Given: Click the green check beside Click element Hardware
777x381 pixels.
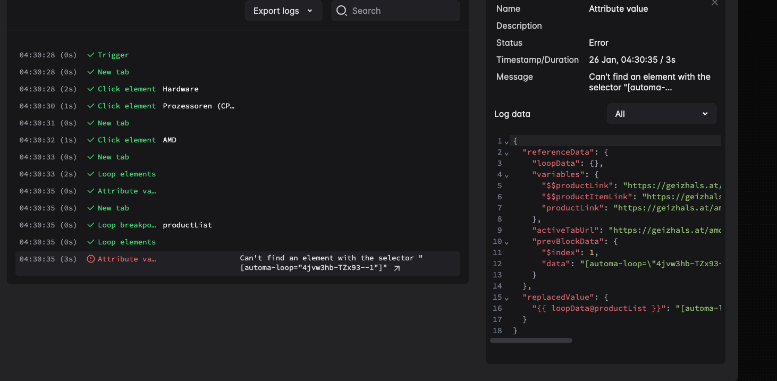Looking at the screenshot, I should tap(90, 89).
